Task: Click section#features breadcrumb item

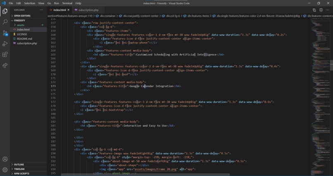Action: point(70,16)
